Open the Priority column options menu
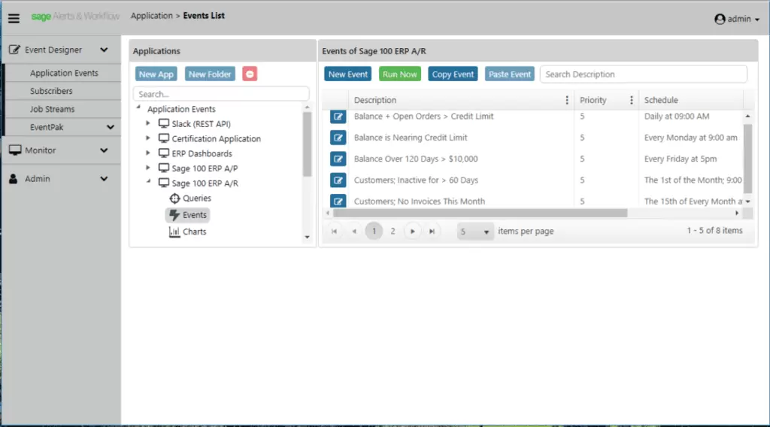This screenshot has width=770, height=427. 632,100
